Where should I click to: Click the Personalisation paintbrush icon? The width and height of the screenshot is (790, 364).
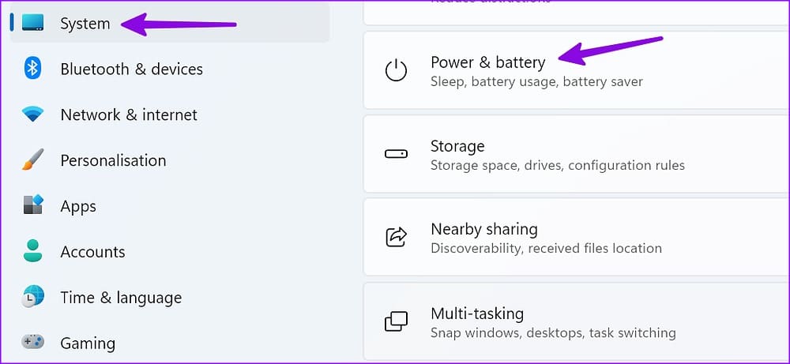[x=32, y=159]
